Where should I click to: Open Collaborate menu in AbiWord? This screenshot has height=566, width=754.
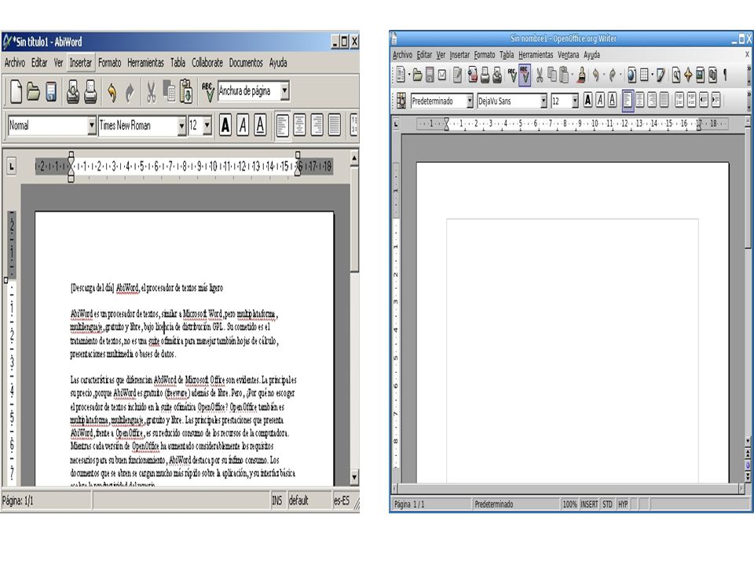pyautogui.click(x=207, y=63)
